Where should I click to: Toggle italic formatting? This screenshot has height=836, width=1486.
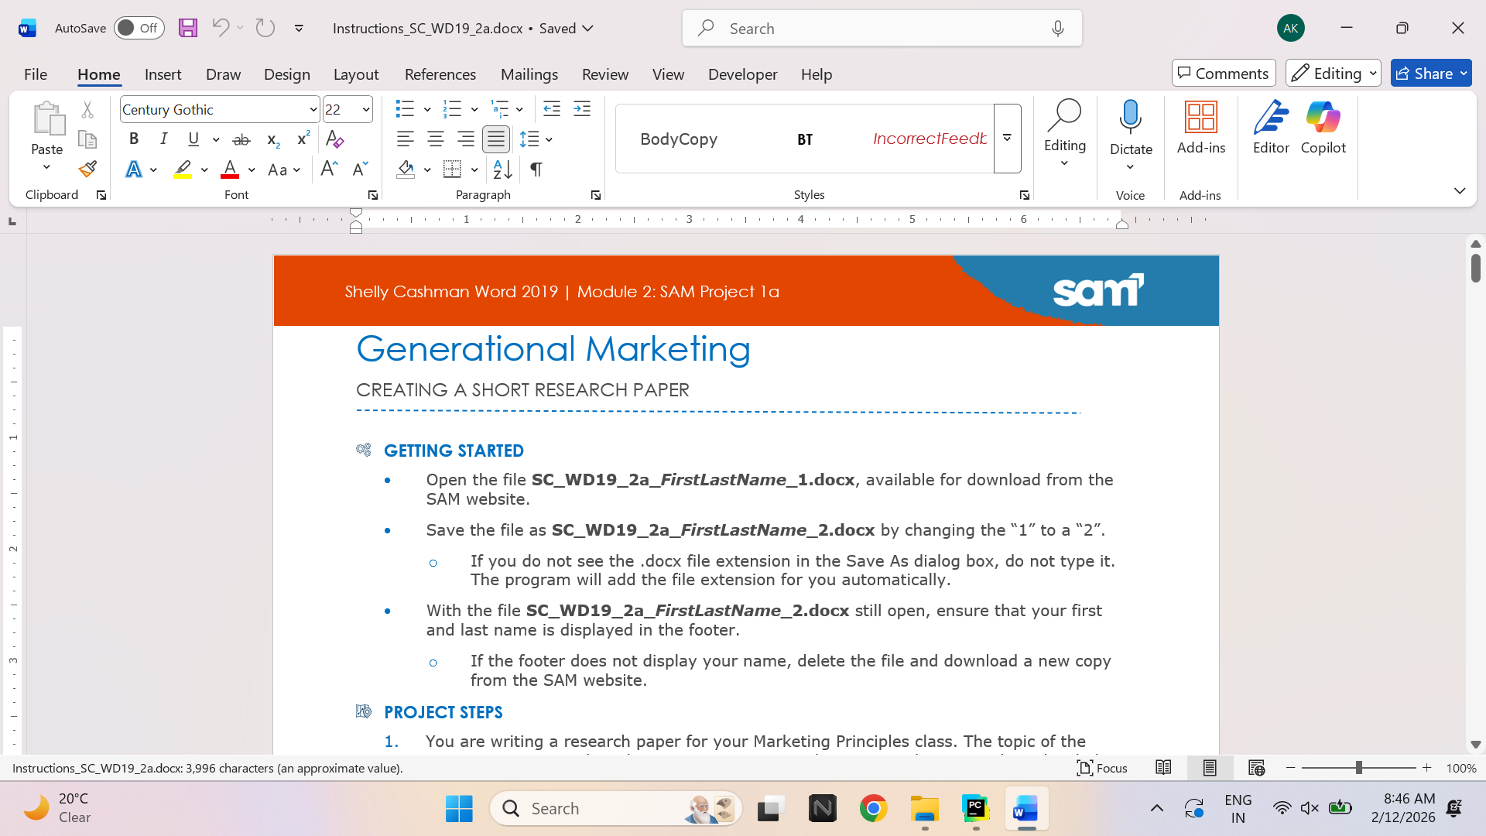pyautogui.click(x=164, y=139)
